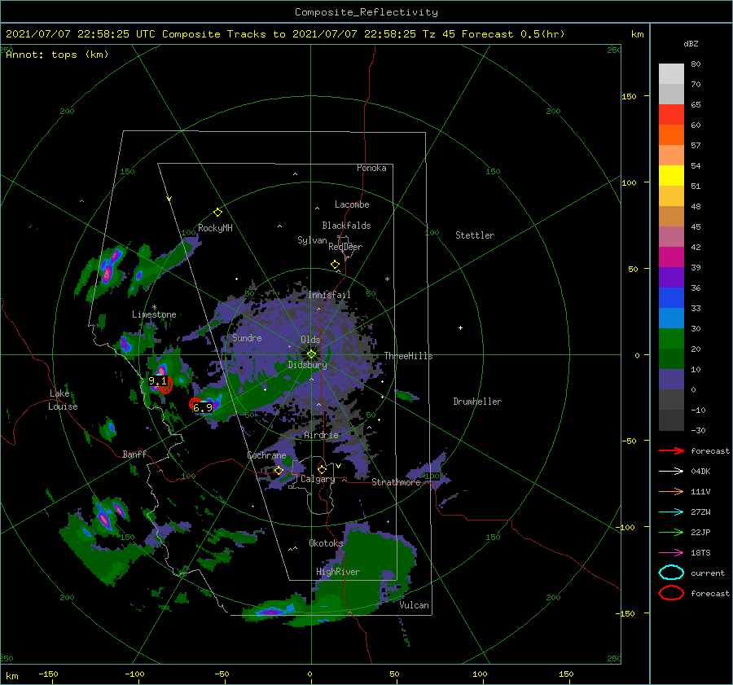This screenshot has height=685, width=733.
Task: Select the red forecast ellipse legend icon
Action: coord(671,593)
